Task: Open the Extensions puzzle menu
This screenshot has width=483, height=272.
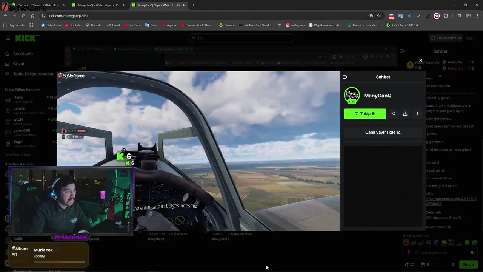Action: coord(446,16)
